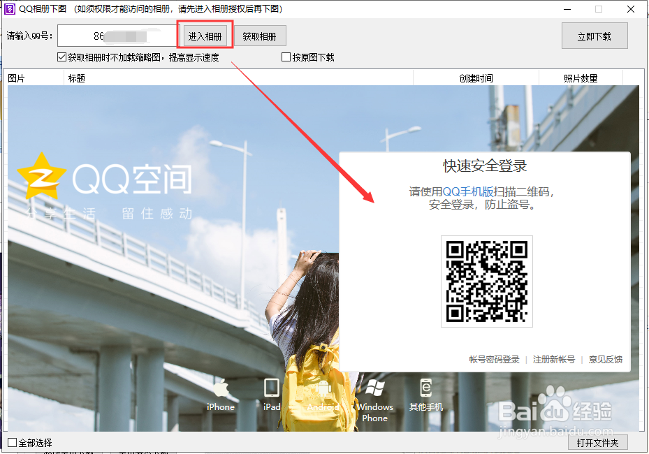649x454 pixels.
Task: Click the 获取相册 button
Action: click(259, 35)
